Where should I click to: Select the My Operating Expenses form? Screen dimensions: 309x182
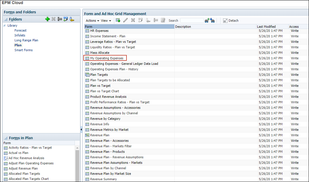coord(106,58)
